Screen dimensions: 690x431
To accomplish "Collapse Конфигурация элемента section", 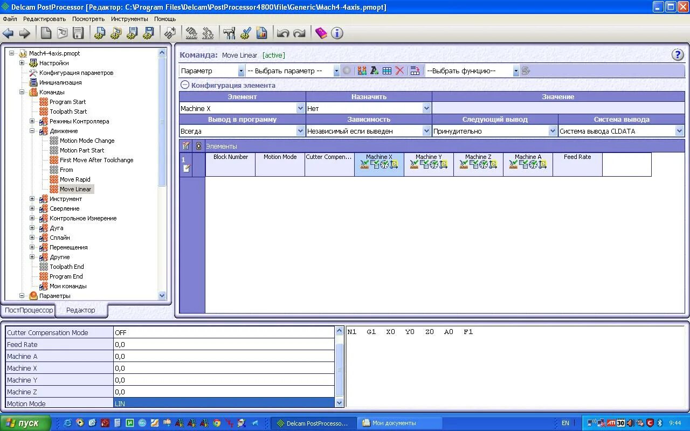I will click(185, 85).
